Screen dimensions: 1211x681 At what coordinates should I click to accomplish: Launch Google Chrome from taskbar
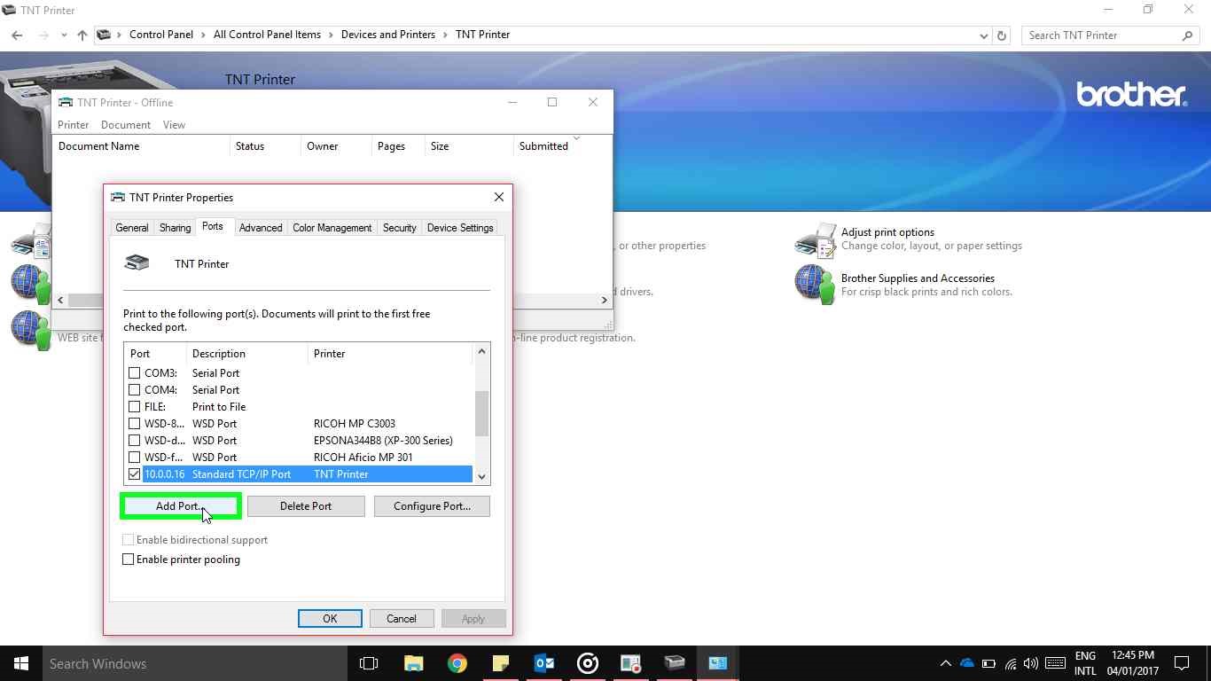click(x=457, y=663)
